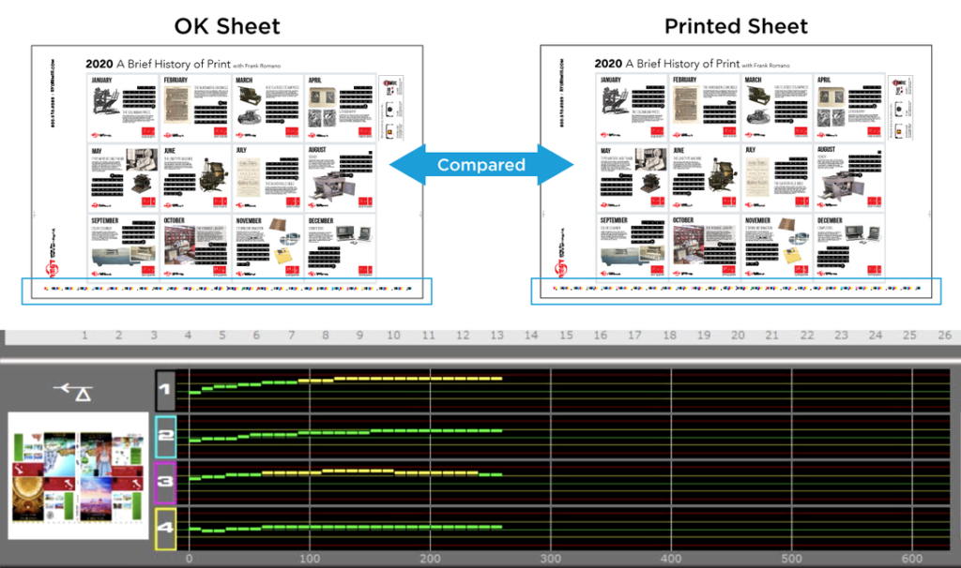
Task: Switch to the OK Sheet view
Action: [225, 26]
